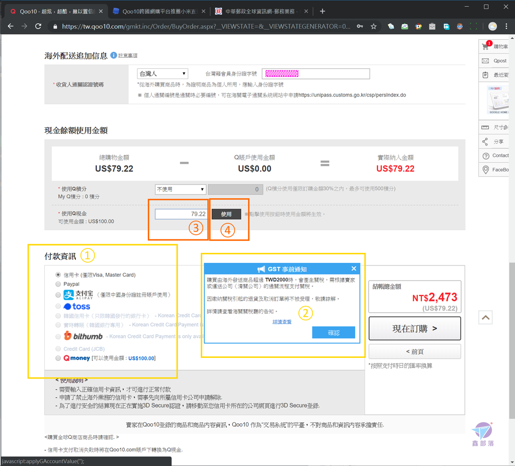Select Credit Card (JCB) payment option

click(58, 349)
